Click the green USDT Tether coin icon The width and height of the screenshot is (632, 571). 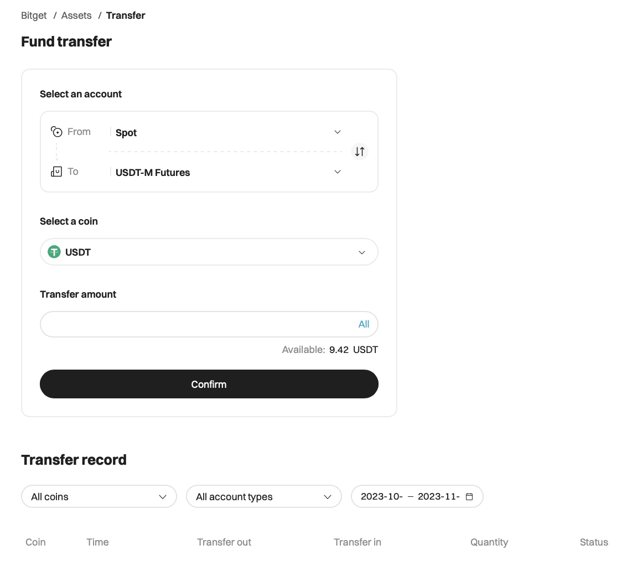54,252
